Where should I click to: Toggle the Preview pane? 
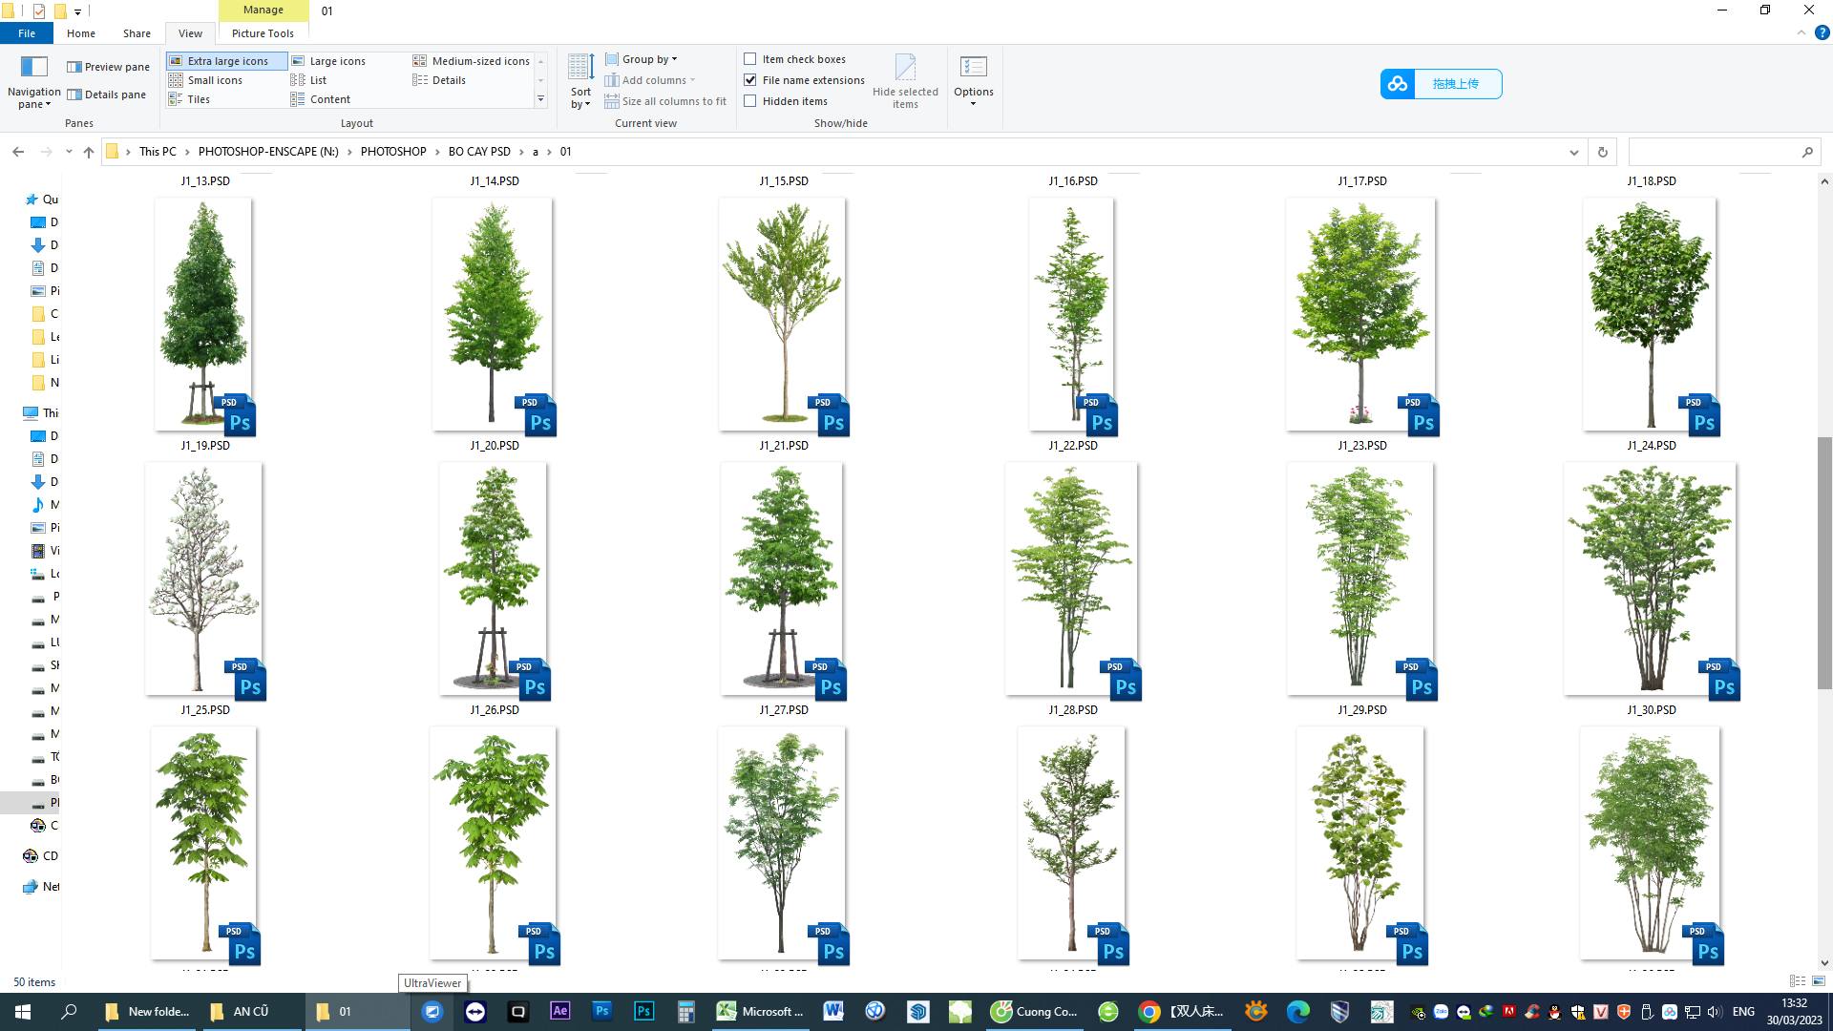[x=108, y=67]
